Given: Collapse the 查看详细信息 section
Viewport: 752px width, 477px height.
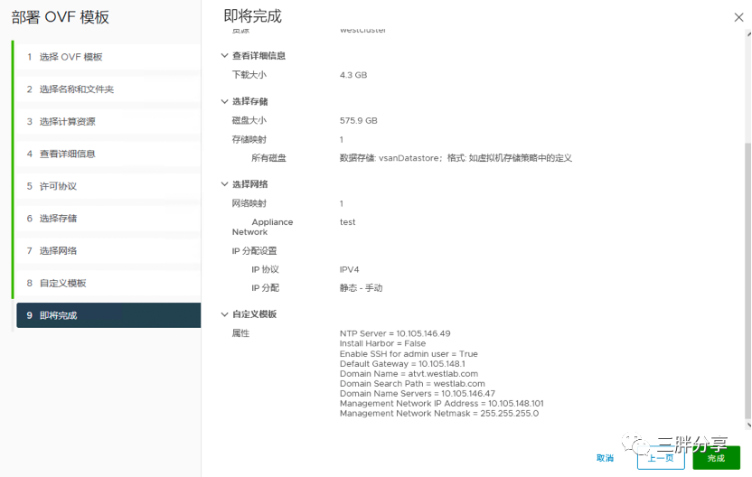Looking at the screenshot, I should point(224,56).
